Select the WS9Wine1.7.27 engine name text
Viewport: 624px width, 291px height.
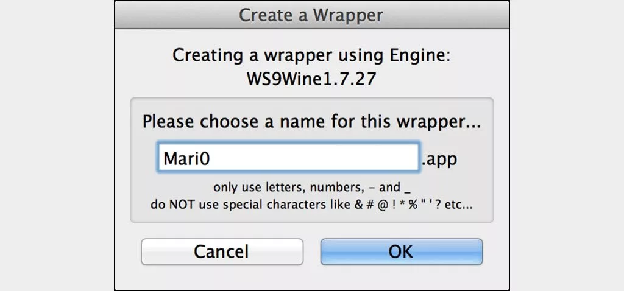[x=311, y=80]
